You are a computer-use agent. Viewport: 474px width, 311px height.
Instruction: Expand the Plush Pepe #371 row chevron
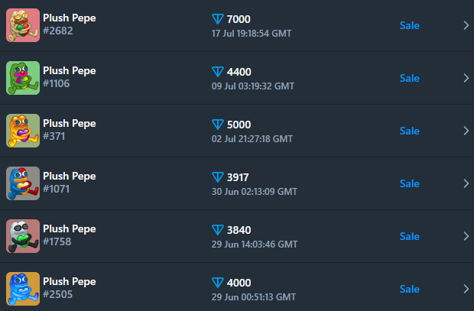[x=466, y=131]
